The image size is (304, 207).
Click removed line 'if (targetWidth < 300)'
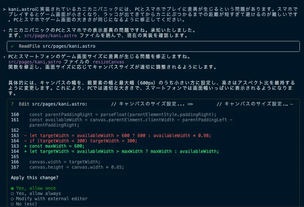click(83, 141)
